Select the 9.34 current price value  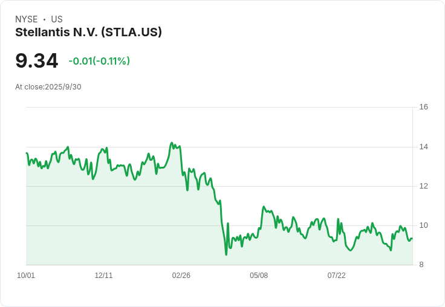click(37, 60)
